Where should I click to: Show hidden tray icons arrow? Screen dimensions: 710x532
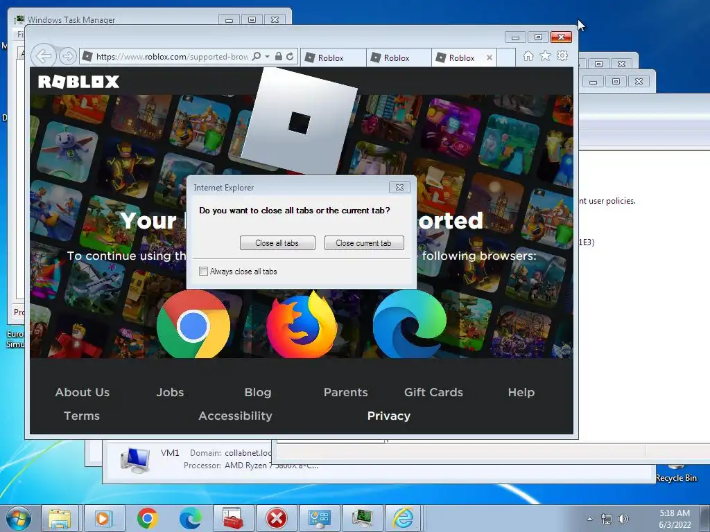pos(589,519)
